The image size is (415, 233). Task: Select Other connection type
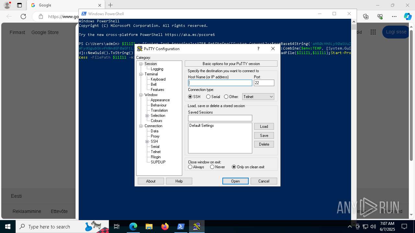coord(226,97)
